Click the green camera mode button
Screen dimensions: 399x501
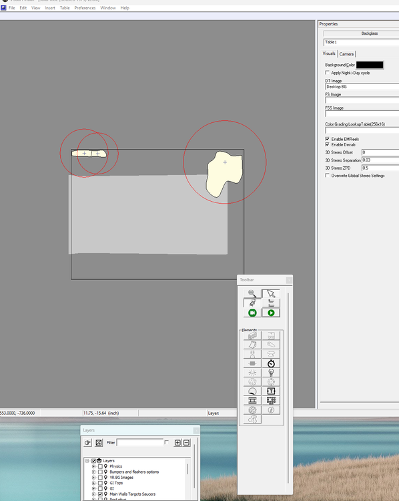click(252, 313)
